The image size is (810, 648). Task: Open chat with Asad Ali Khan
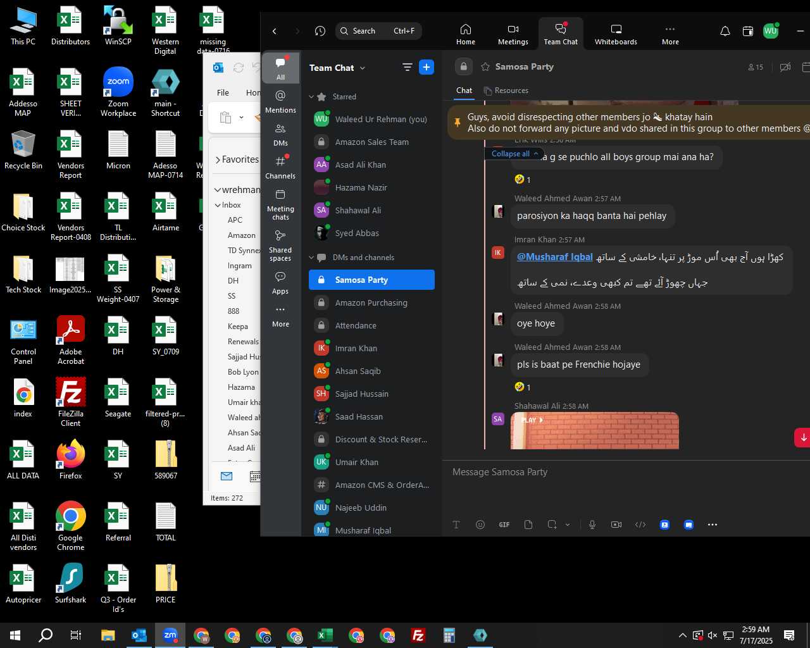click(371, 165)
